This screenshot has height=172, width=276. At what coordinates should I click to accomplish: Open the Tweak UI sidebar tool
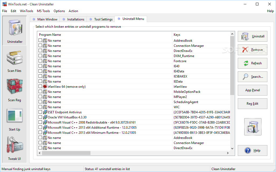15,148
